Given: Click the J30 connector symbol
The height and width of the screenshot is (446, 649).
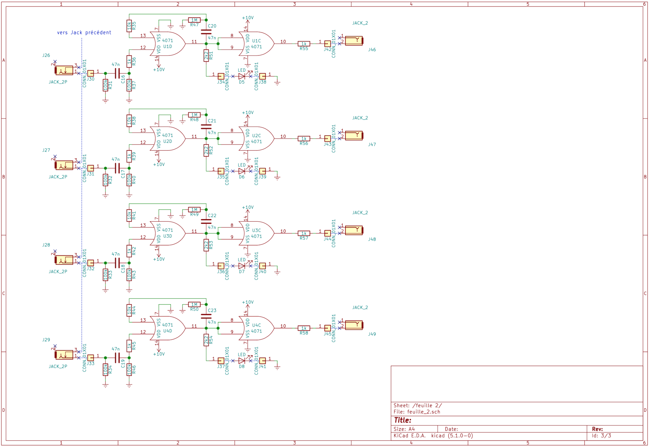Looking at the screenshot, I should pos(91,73).
